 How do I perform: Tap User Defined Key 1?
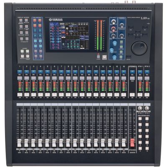(x=140, y=119)
